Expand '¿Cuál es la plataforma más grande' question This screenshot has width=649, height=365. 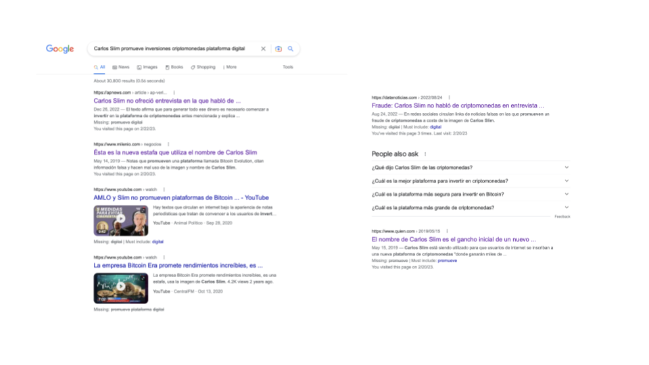tap(471, 208)
